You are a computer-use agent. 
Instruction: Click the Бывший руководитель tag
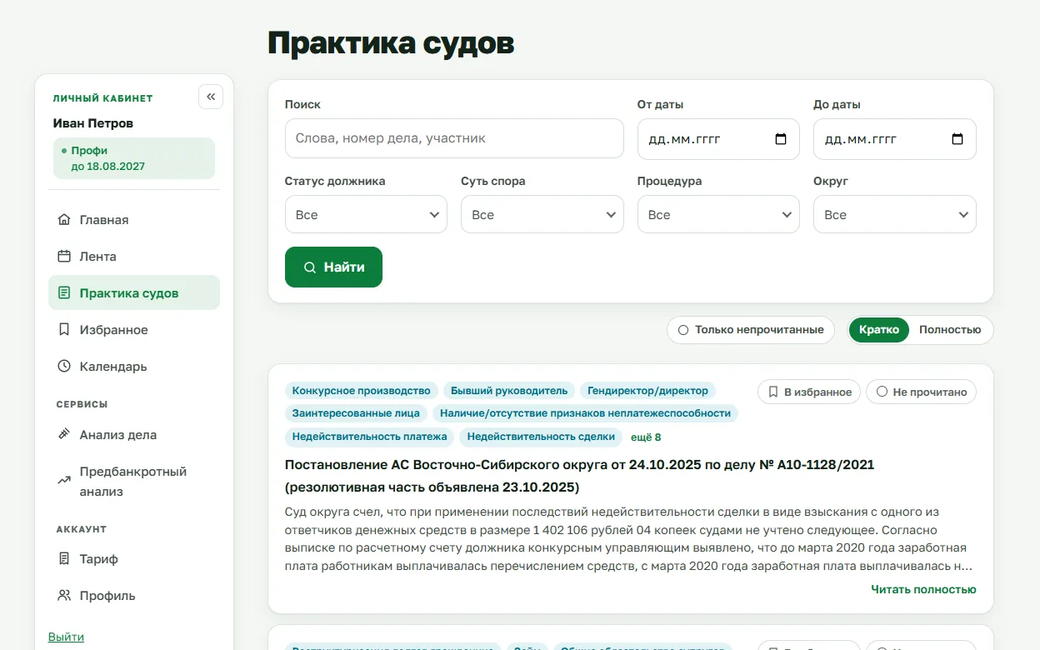(509, 391)
